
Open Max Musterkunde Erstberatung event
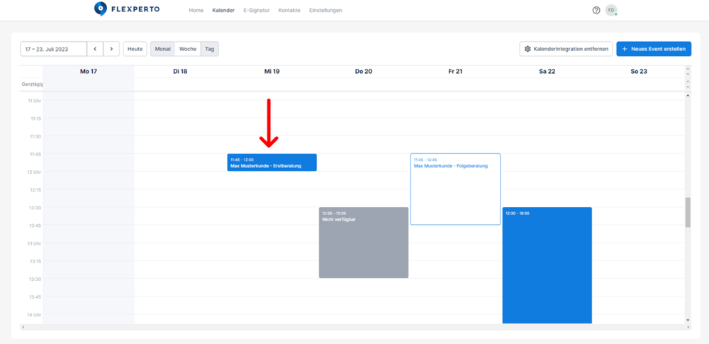(272, 163)
